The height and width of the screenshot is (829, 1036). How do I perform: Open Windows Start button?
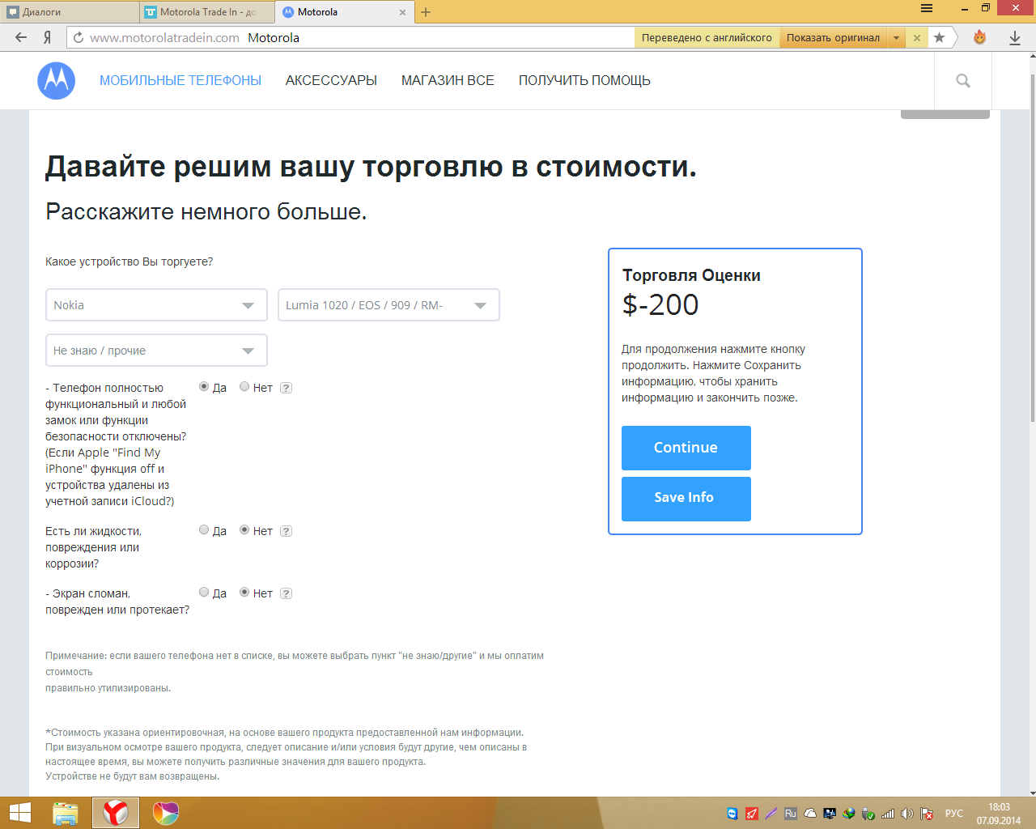(19, 813)
